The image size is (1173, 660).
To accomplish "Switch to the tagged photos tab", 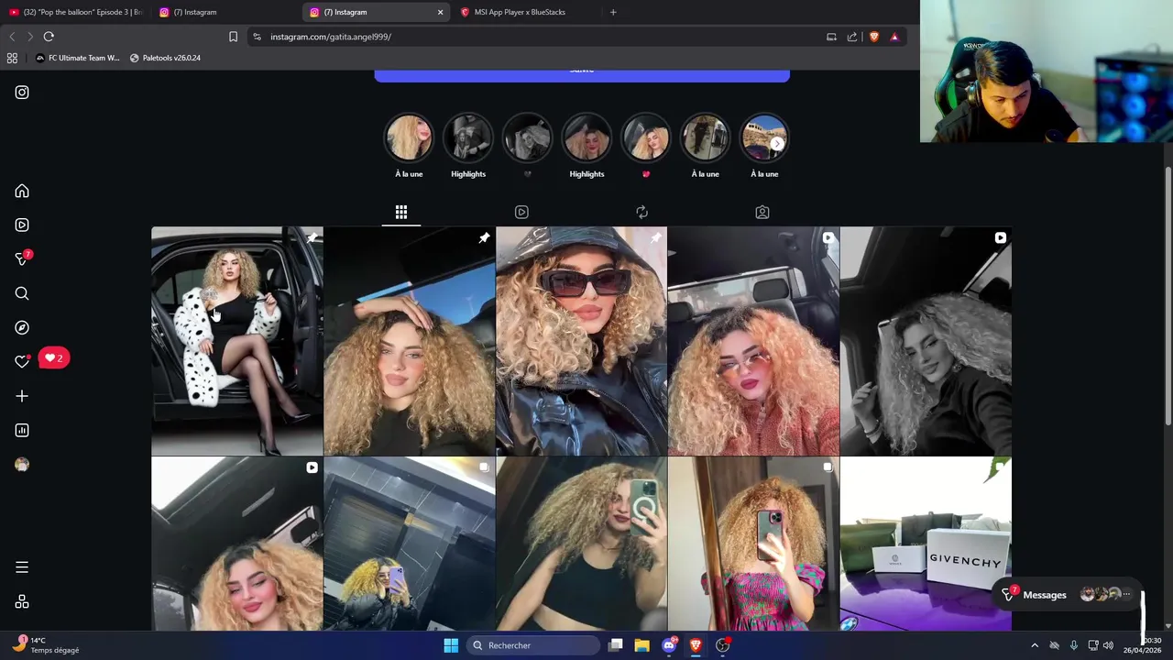I will [x=762, y=212].
